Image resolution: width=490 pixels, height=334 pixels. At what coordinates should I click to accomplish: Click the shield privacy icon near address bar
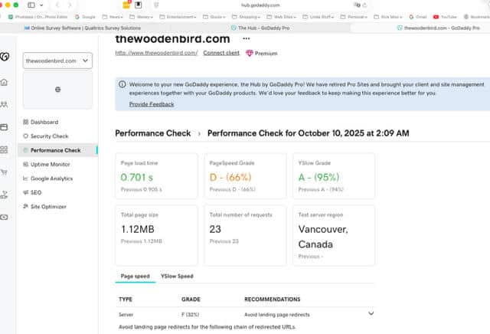coord(156,5)
